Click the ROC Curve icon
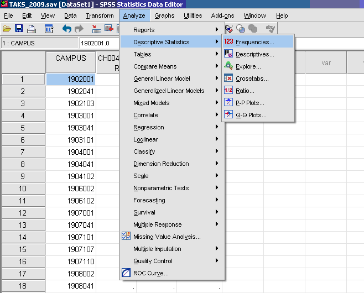Image resolution: width=364 pixels, height=293 pixels. pyautogui.click(x=126, y=273)
